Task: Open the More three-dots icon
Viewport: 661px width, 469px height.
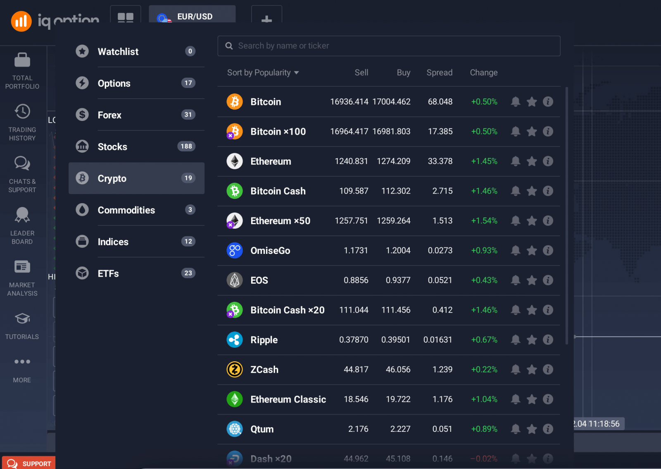Action: [22, 362]
